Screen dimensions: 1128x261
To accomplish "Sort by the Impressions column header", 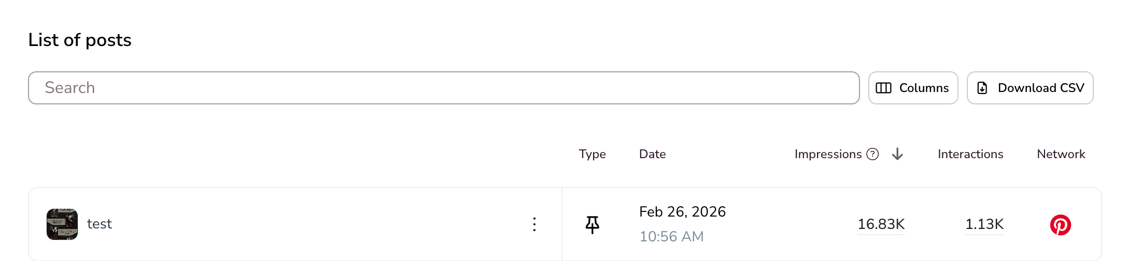I will click(x=828, y=154).
